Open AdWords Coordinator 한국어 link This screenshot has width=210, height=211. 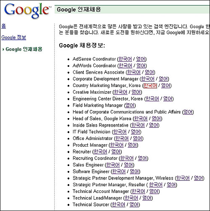(126, 66)
